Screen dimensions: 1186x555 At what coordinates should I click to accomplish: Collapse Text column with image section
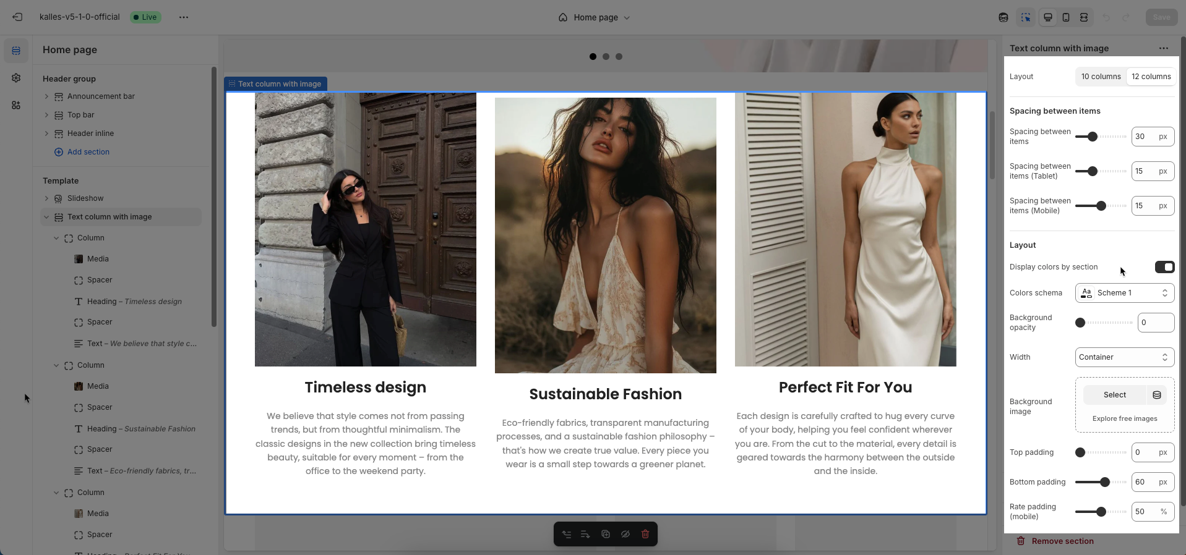coord(46,217)
